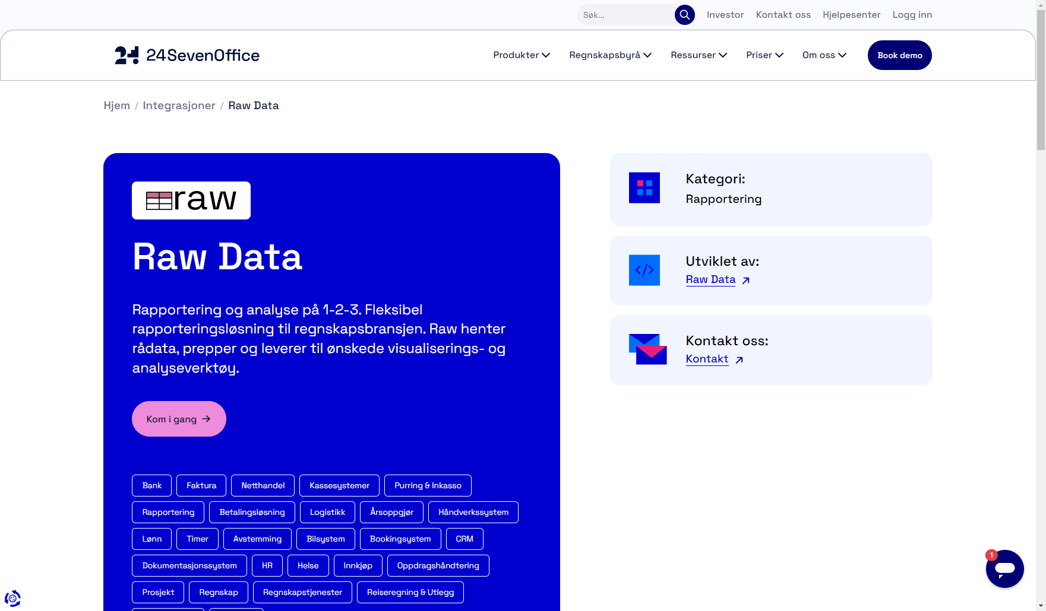The height and width of the screenshot is (611, 1046).
Task: Select the Innkjøp tag
Action: (x=358, y=565)
